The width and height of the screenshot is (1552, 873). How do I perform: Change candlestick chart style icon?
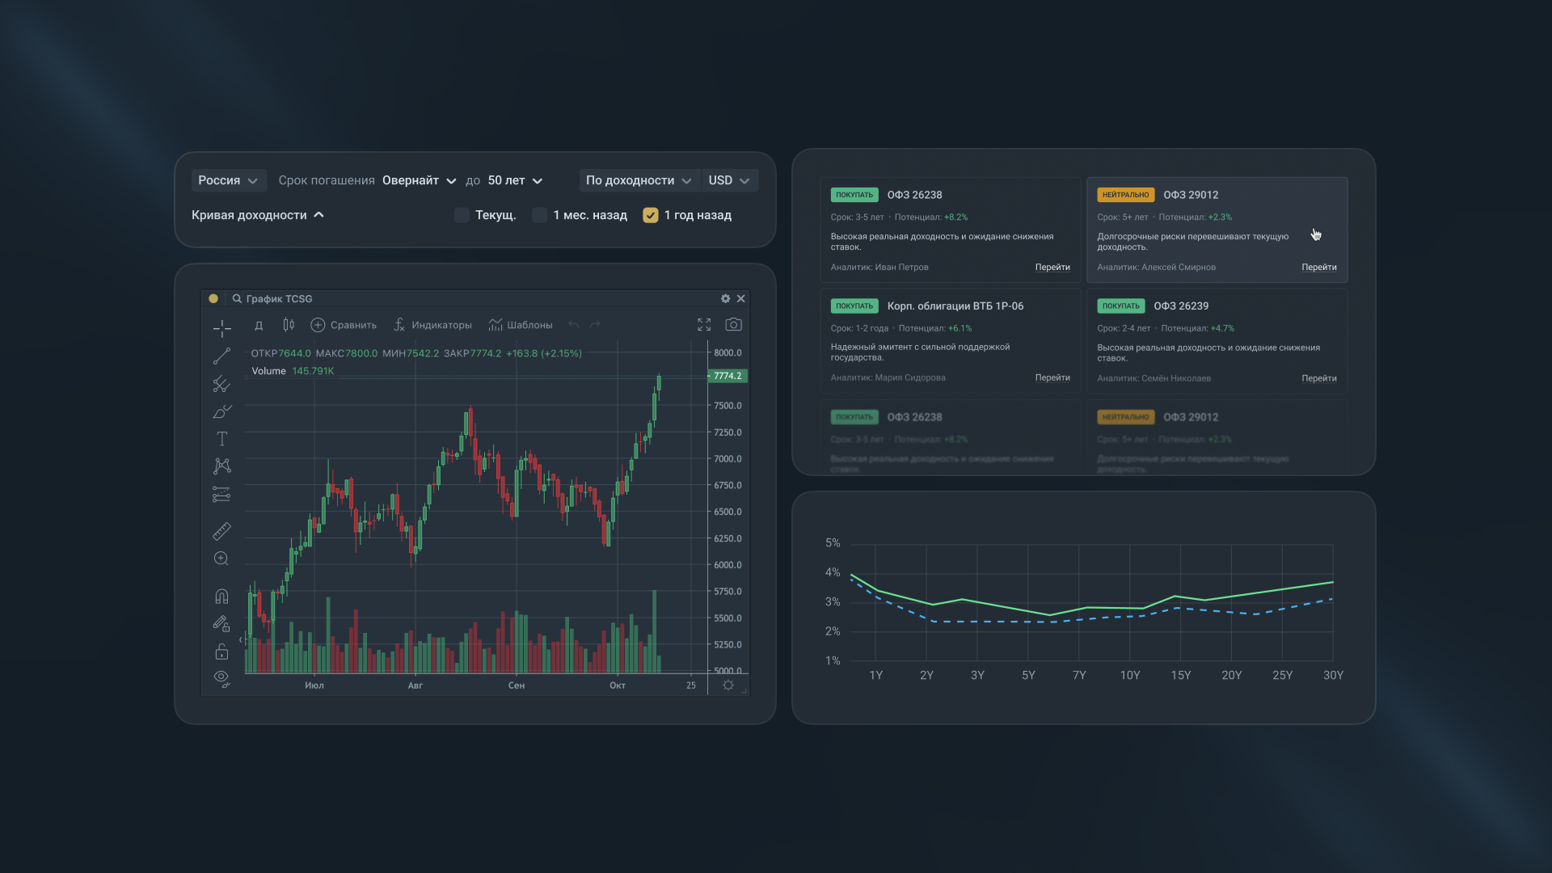(x=289, y=324)
